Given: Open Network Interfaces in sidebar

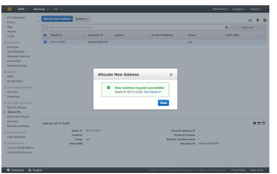Looking at the screenshot, I should (18, 126).
